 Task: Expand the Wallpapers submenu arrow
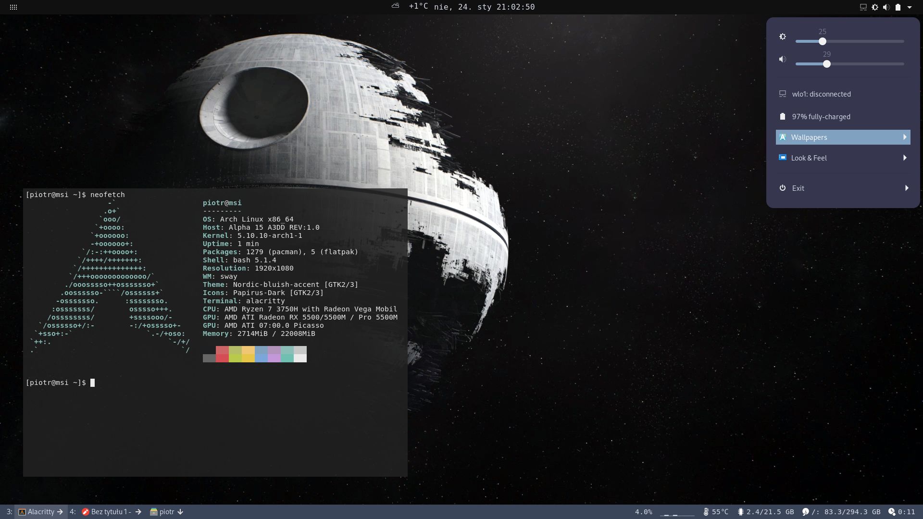[x=904, y=137]
